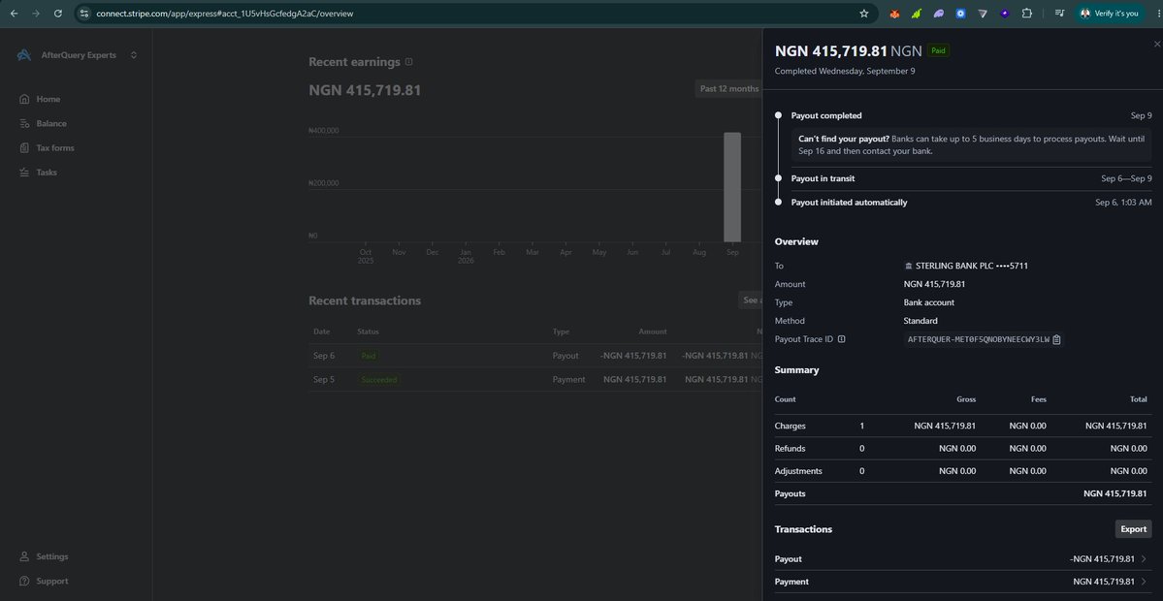This screenshot has height=601, width=1163.
Task: Open site information icon in address bar
Action: point(83,14)
